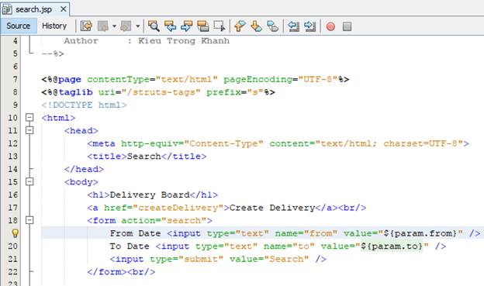Click the 'Search' title text
This screenshot has height=286, width=484.
pos(143,156)
